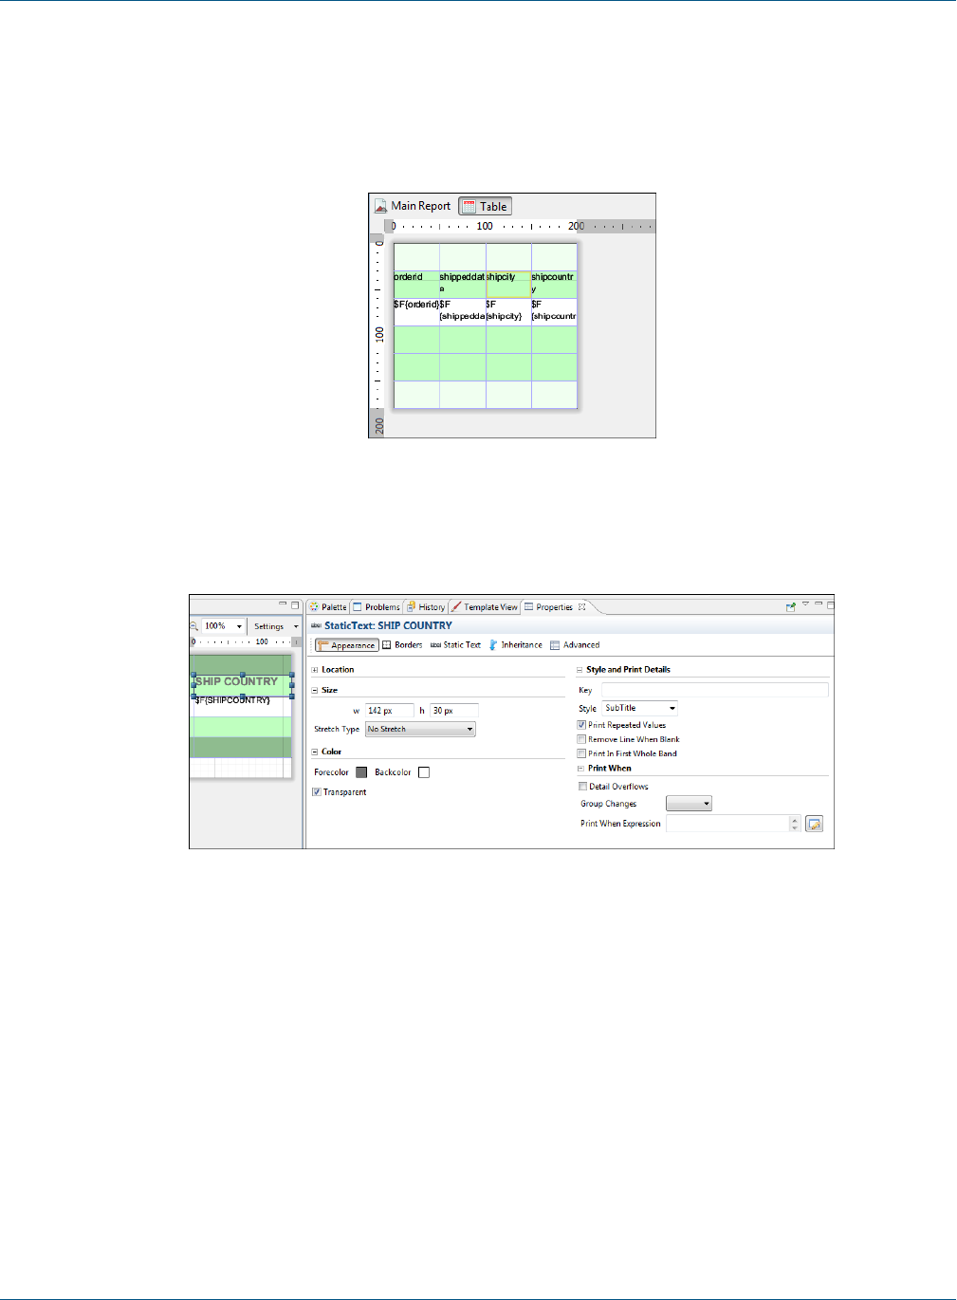Minimize the Properties view
Image resolution: width=957 pixels, height=1300 pixels.
click(x=819, y=604)
